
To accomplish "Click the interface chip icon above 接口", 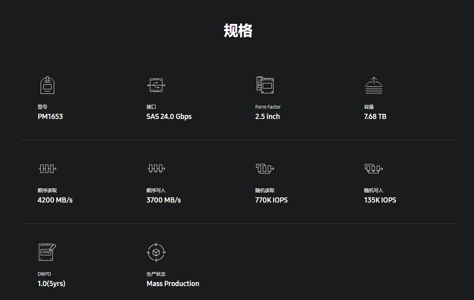I will pos(156,85).
